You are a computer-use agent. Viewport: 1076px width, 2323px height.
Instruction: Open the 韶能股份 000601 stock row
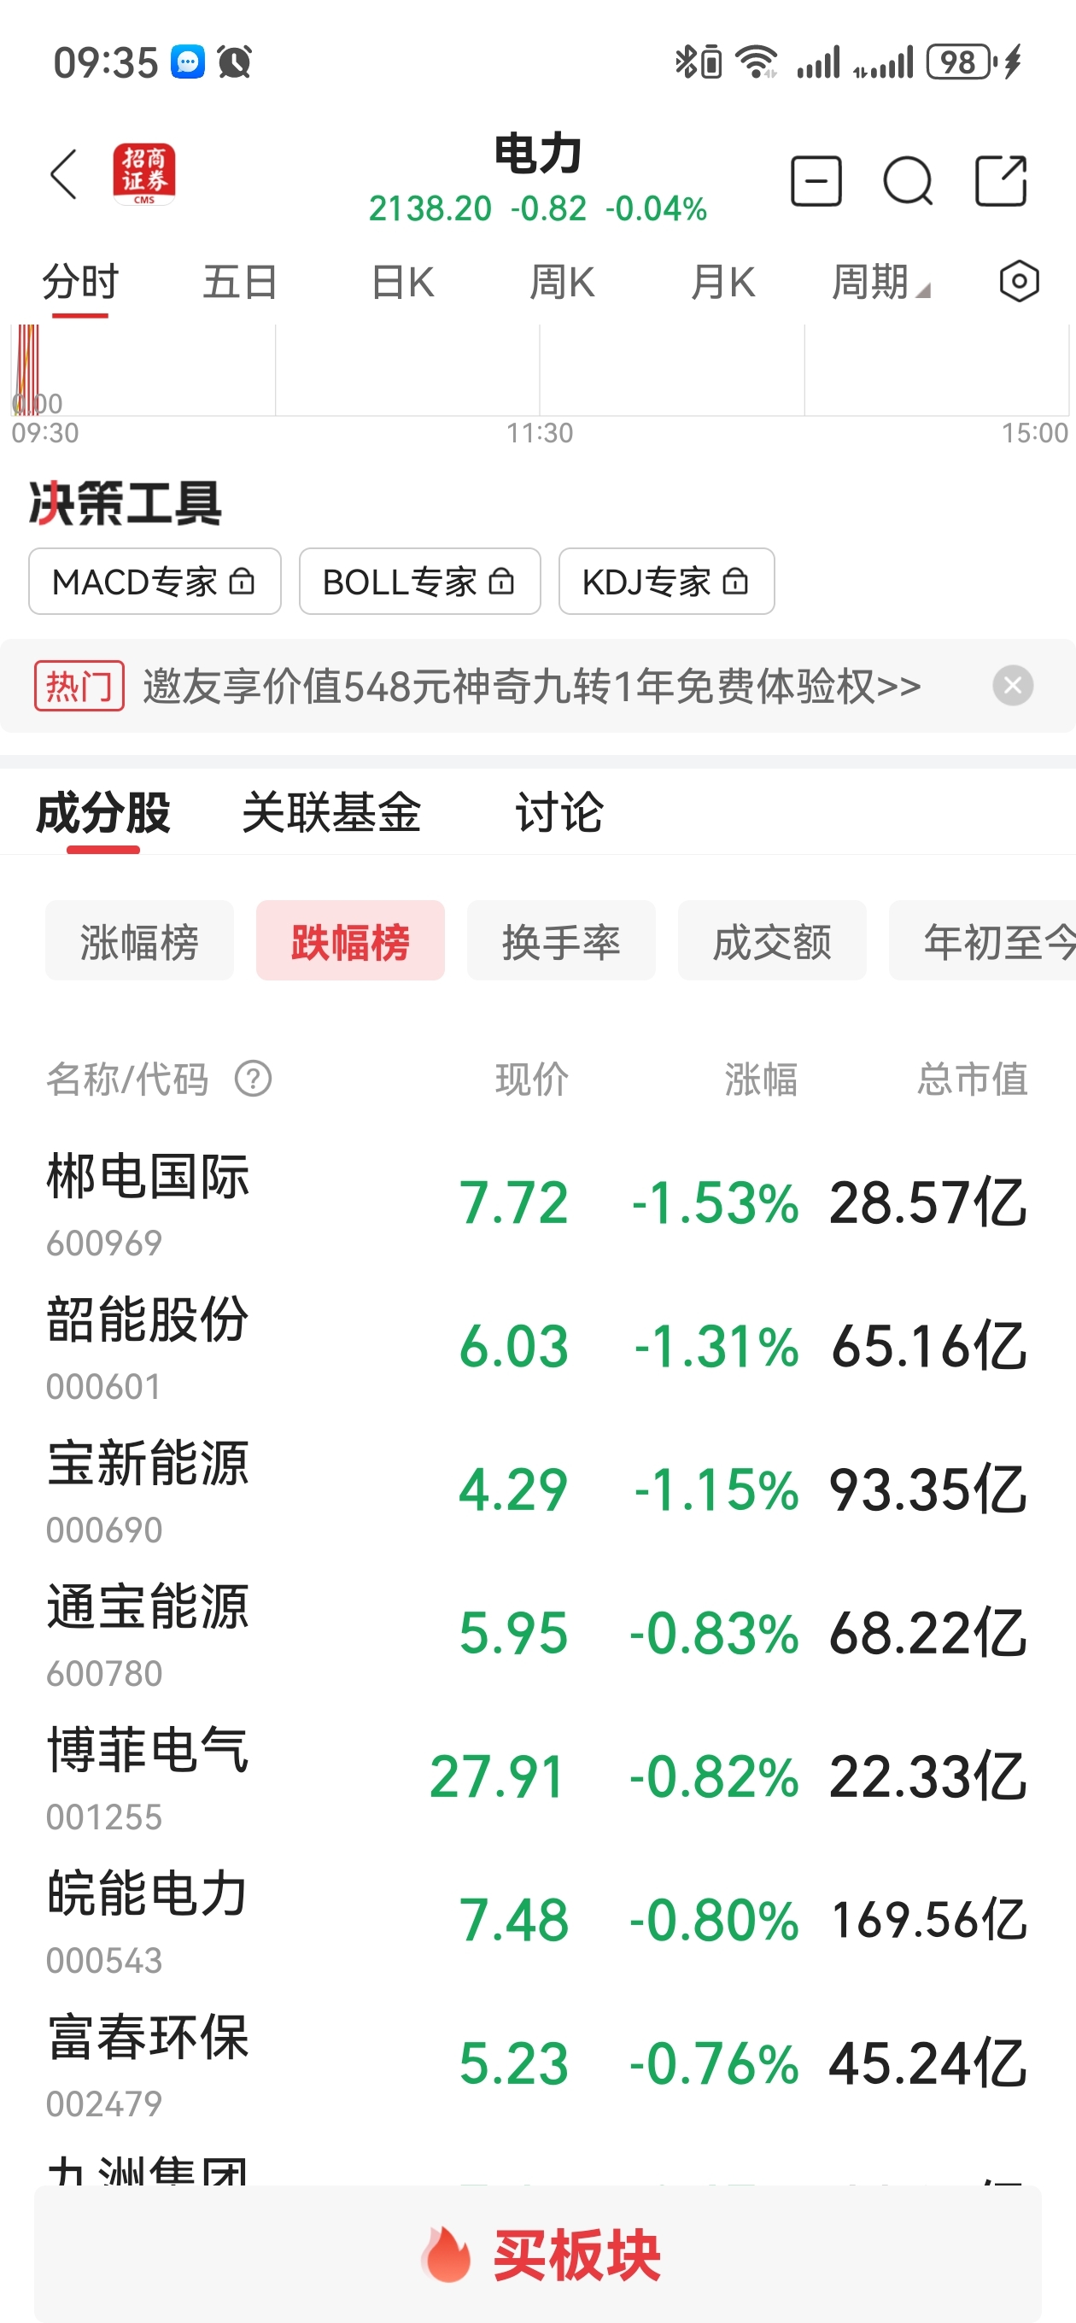(537, 1348)
